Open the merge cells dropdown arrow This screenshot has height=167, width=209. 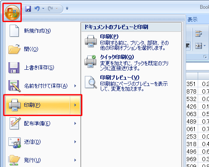click(x=205, y=46)
